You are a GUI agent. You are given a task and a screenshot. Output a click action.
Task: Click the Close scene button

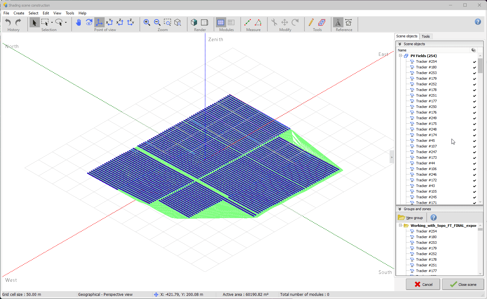463,284
